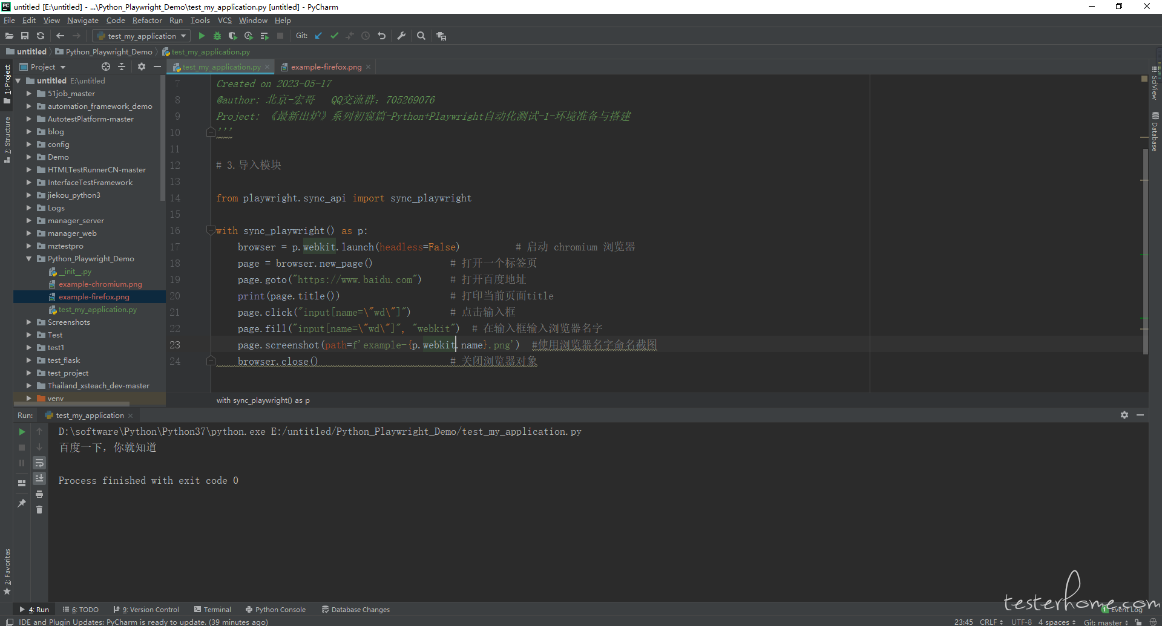1162x626 pixels.
Task: Show Git history with the clock icon
Action: point(366,36)
